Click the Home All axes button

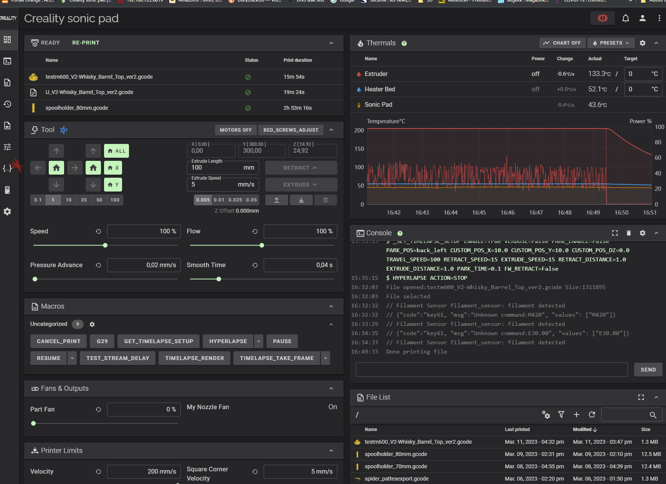116,151
